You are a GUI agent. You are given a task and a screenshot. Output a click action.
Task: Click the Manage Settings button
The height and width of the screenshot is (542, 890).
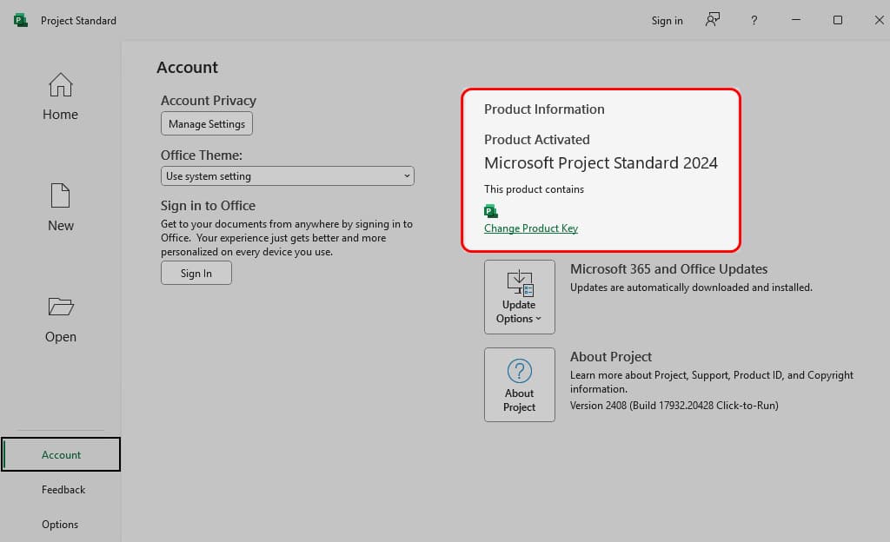pyautogui.click(x=207, y=123)
